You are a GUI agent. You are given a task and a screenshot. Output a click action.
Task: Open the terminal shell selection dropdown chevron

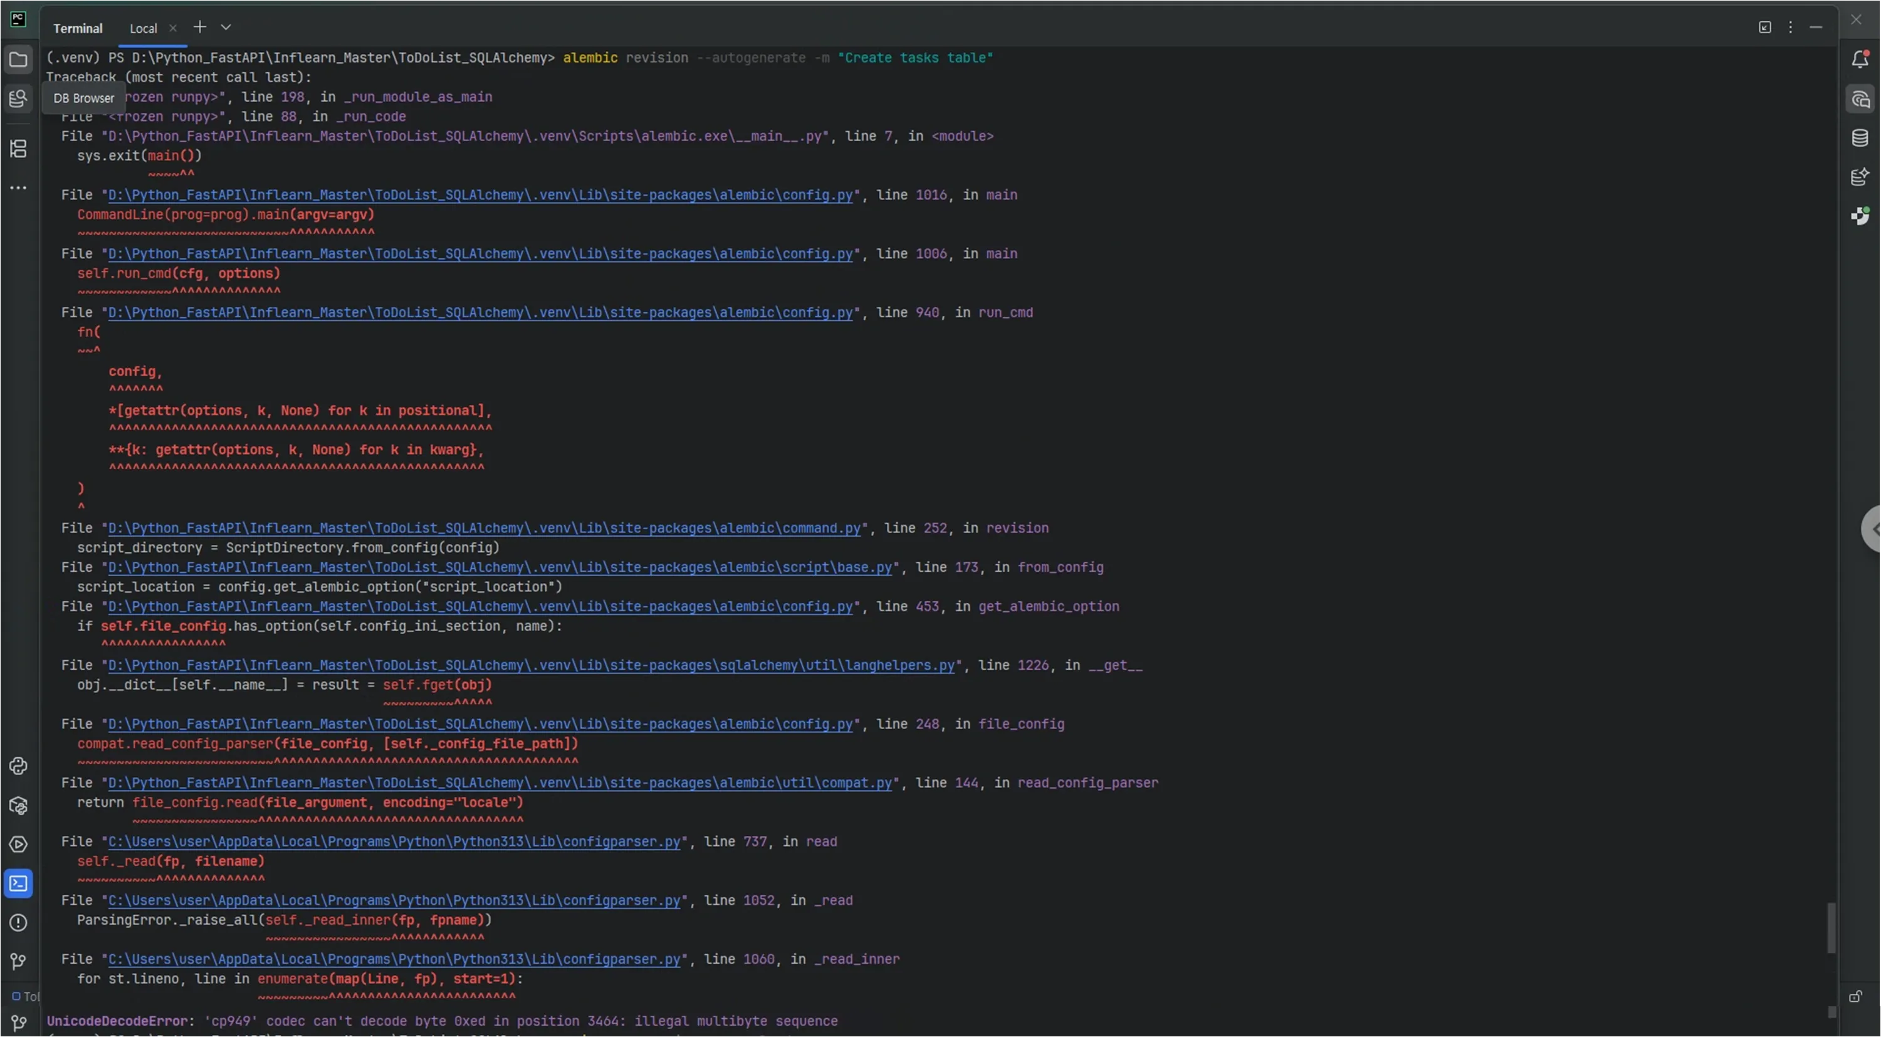click(226, 27)
